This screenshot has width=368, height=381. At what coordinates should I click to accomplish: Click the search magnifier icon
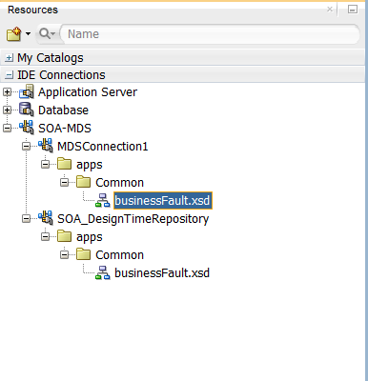point(45,33)
